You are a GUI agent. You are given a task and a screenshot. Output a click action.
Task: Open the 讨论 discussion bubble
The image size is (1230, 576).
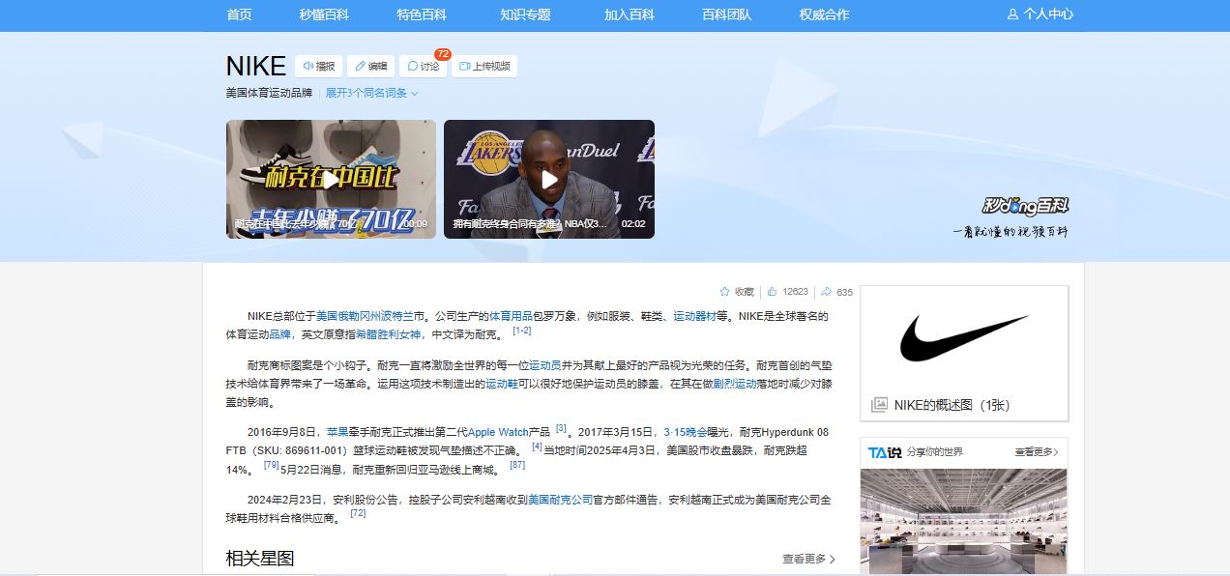[x=413, y=67]
